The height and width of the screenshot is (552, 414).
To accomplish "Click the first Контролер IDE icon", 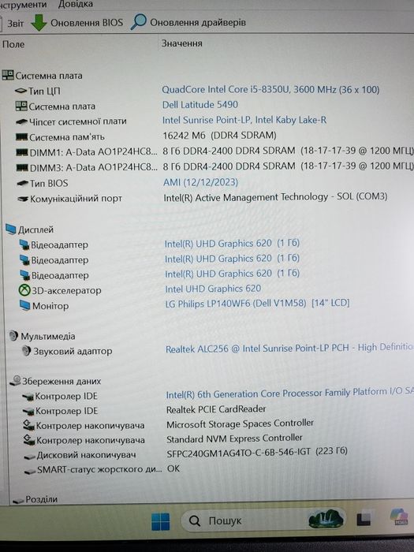I will (x=28, y=397).
